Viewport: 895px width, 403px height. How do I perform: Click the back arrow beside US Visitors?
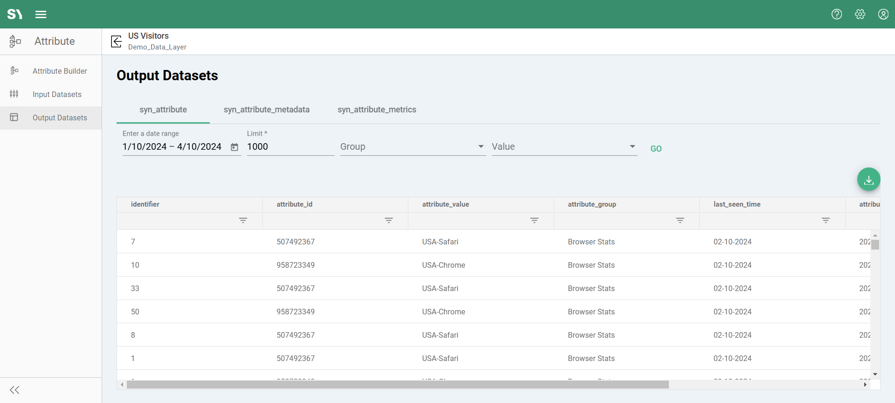(117, 42)
